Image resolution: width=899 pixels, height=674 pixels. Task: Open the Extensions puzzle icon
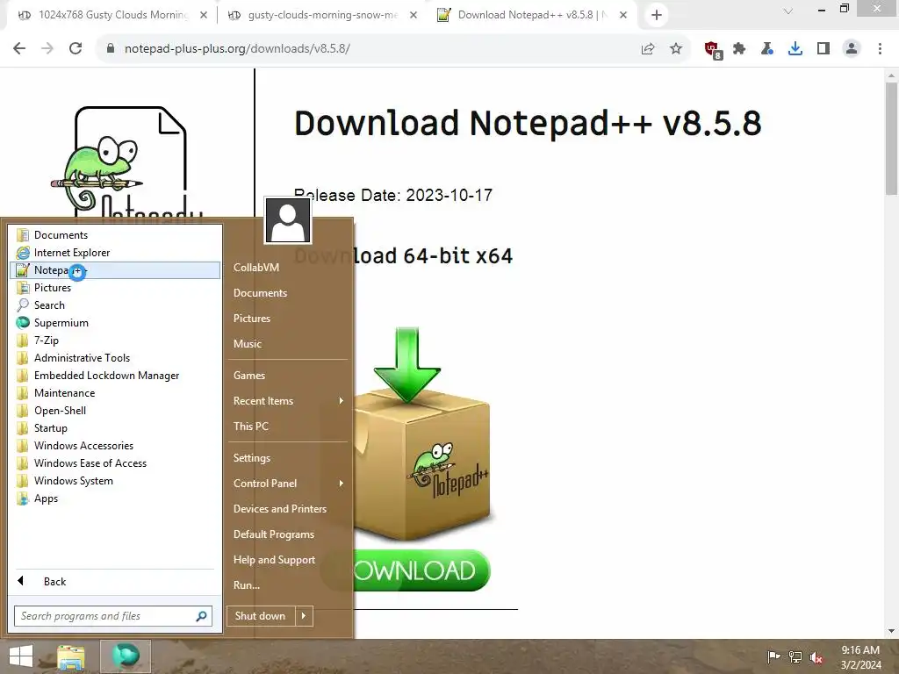pyautogui.click(x=739, y=49)
